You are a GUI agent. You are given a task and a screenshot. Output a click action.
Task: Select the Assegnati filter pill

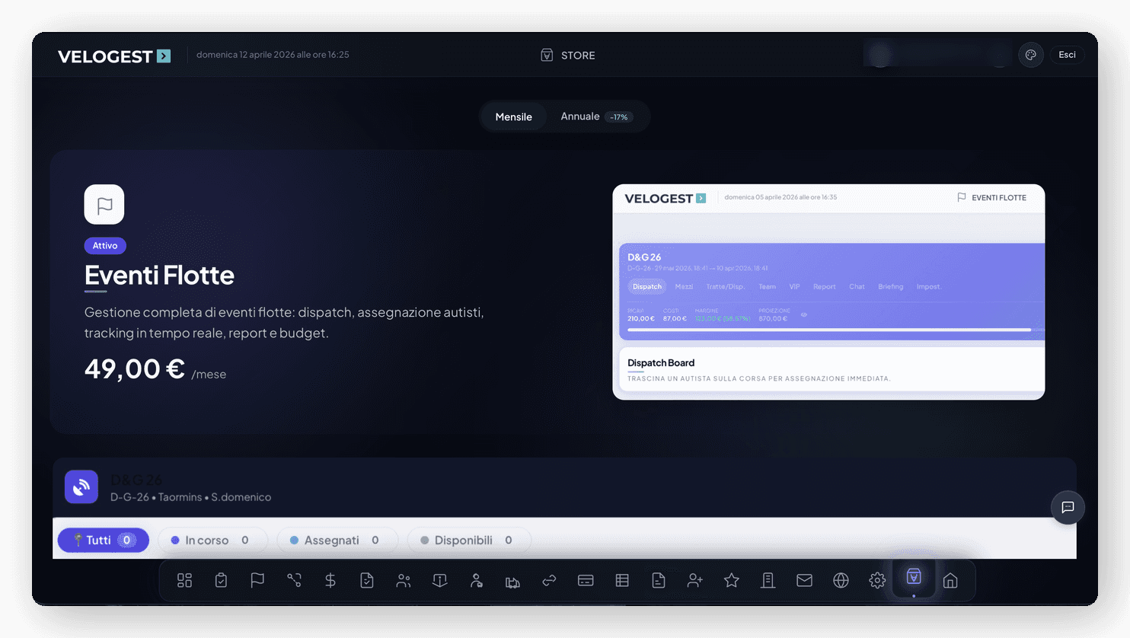coord(337,540)
